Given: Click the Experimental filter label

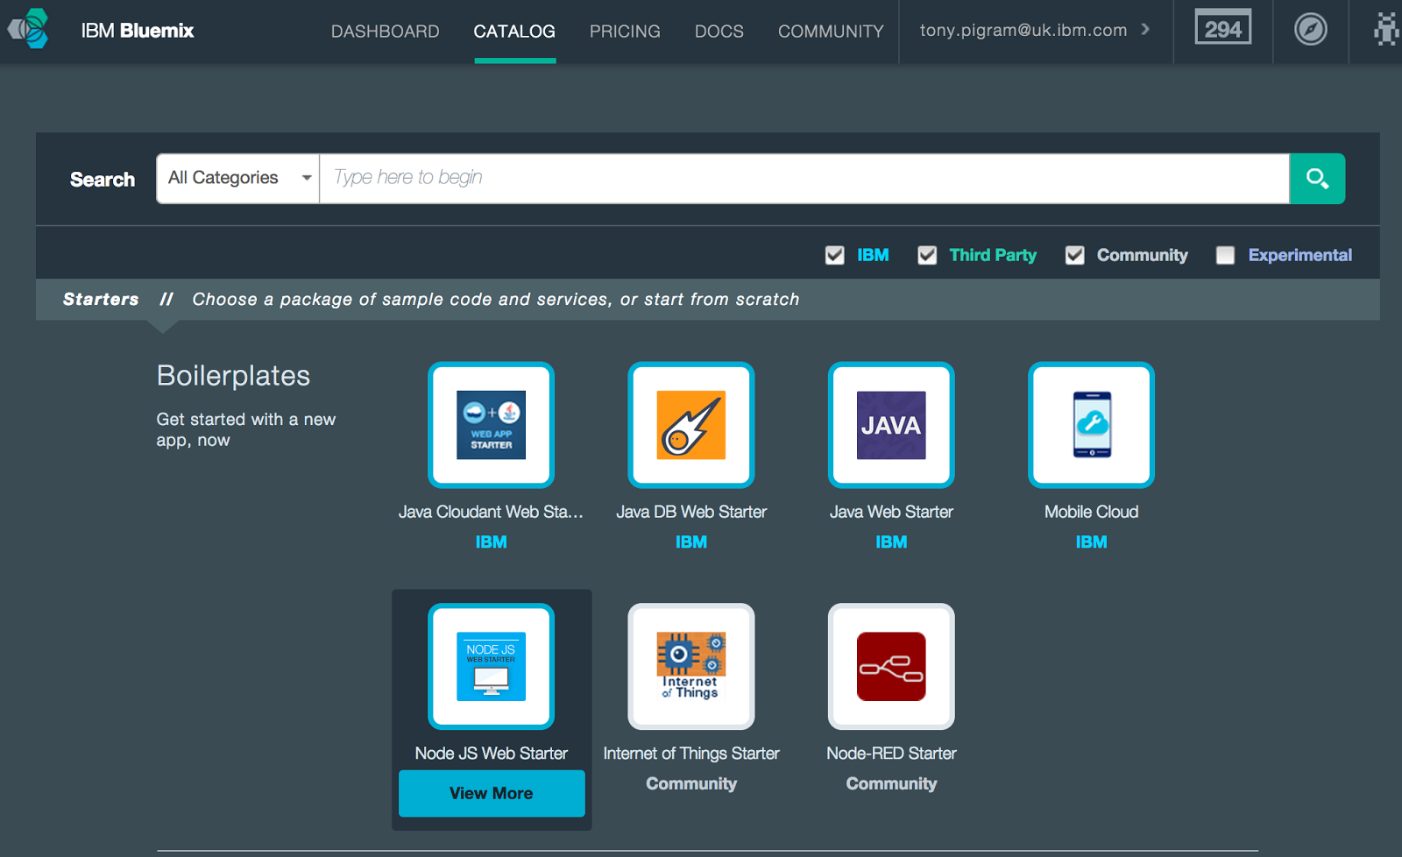Looking at the screenshot, I should click(1300, 255).
